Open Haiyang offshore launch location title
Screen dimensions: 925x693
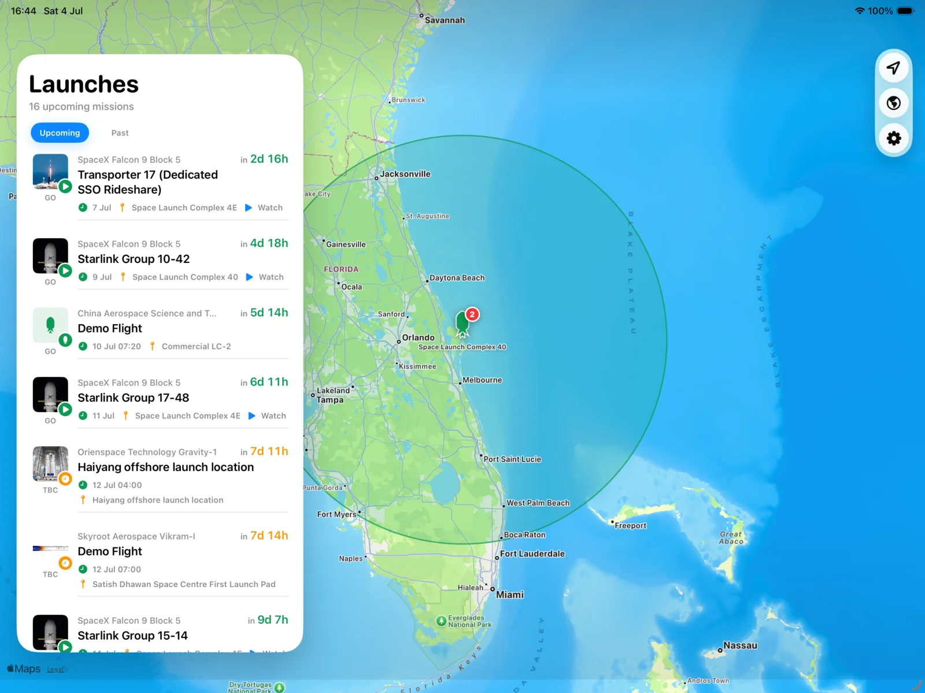pyautogui.click(x=166, y=467)
